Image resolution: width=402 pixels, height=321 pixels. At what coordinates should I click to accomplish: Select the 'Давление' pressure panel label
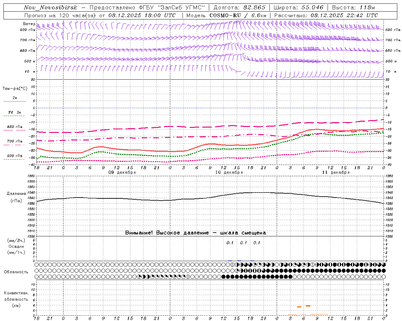point(16,194)
